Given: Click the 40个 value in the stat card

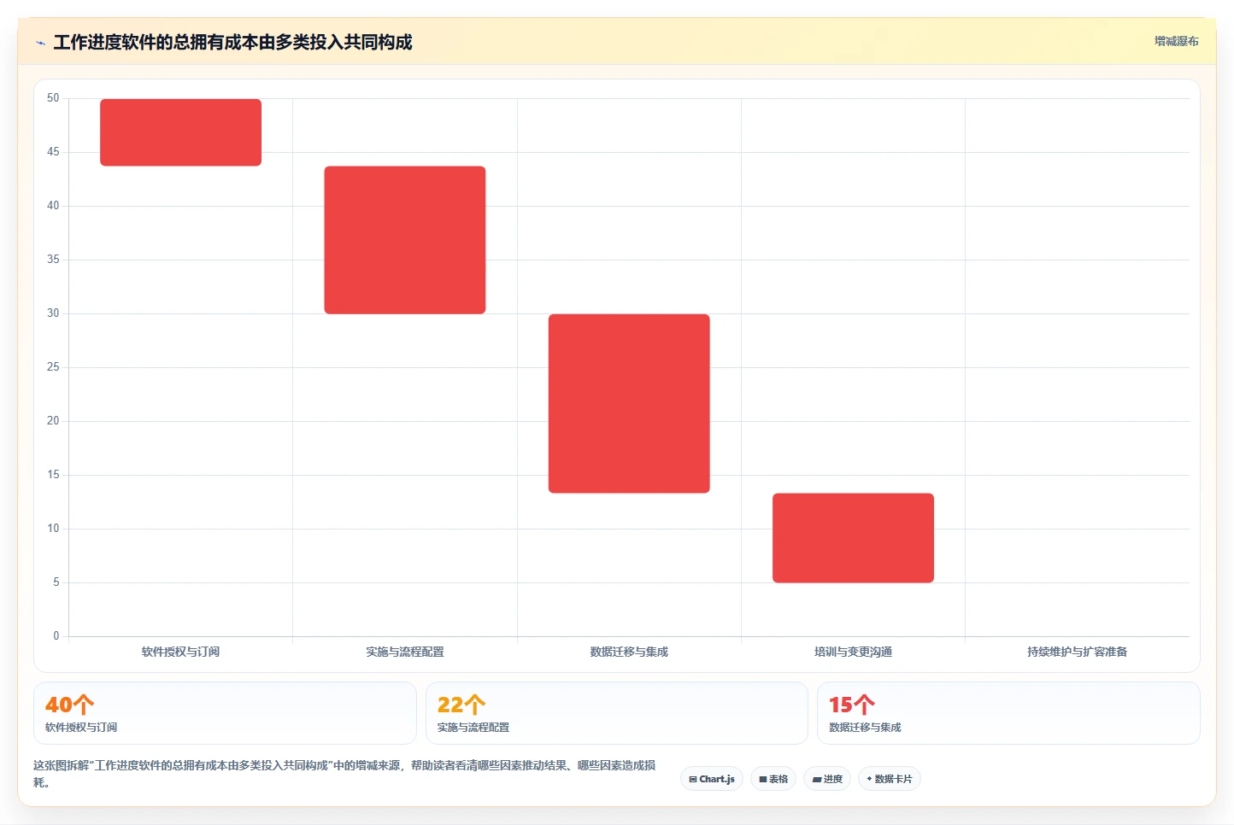Looking at the screenshot, I should [x=69, y=705].
